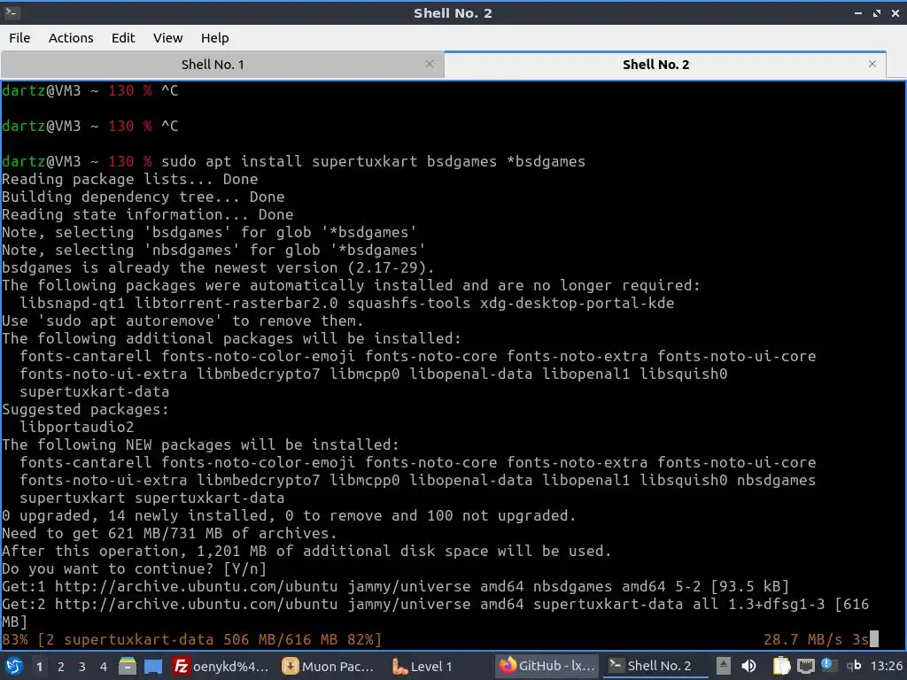907x680 pixels.
Task: Click the 13:26 clock in the panel
Action: point(886,666)
